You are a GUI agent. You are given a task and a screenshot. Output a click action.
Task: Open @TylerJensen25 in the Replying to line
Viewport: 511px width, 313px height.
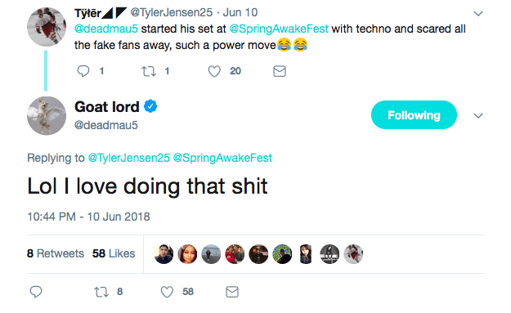129,158
